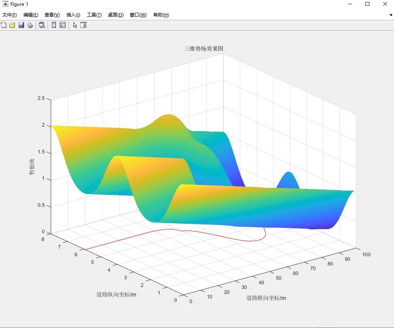Open the 工具(T) menu
This screenshot has width=394, height=328.
coord(94,15)
